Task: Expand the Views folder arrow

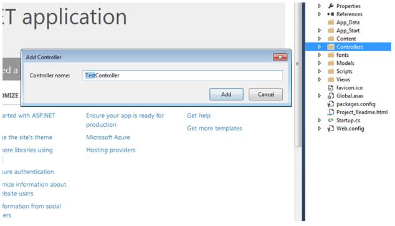Action: pos(320,79)
